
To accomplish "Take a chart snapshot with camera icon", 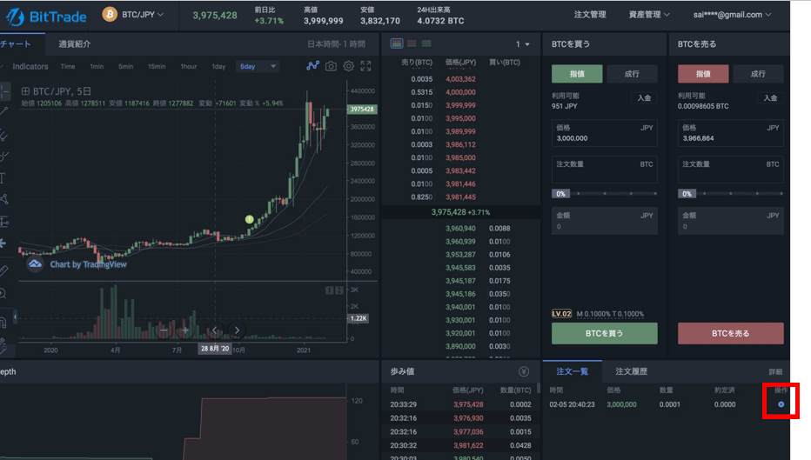I will pos(331,66).
